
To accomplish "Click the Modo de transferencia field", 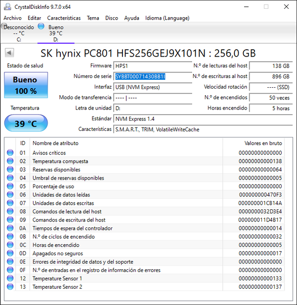I will click(x=153, y=97).
